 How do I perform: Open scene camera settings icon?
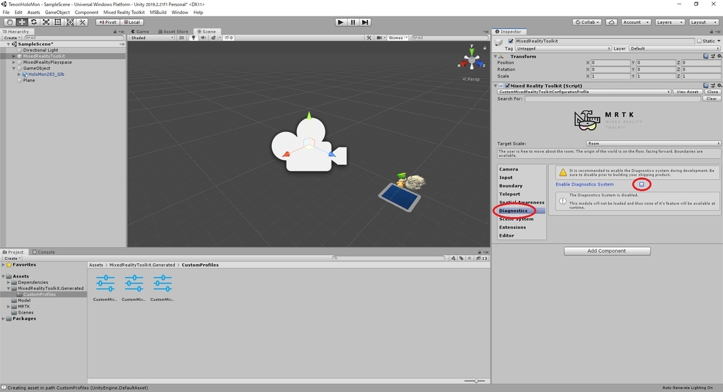[380, 37]
